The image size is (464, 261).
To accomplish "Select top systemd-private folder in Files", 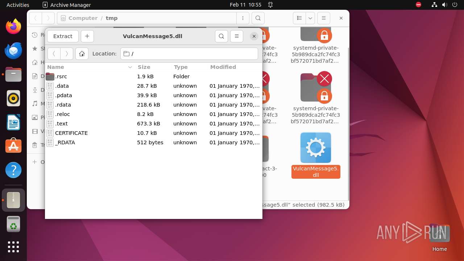I will [x=316, y=45].
